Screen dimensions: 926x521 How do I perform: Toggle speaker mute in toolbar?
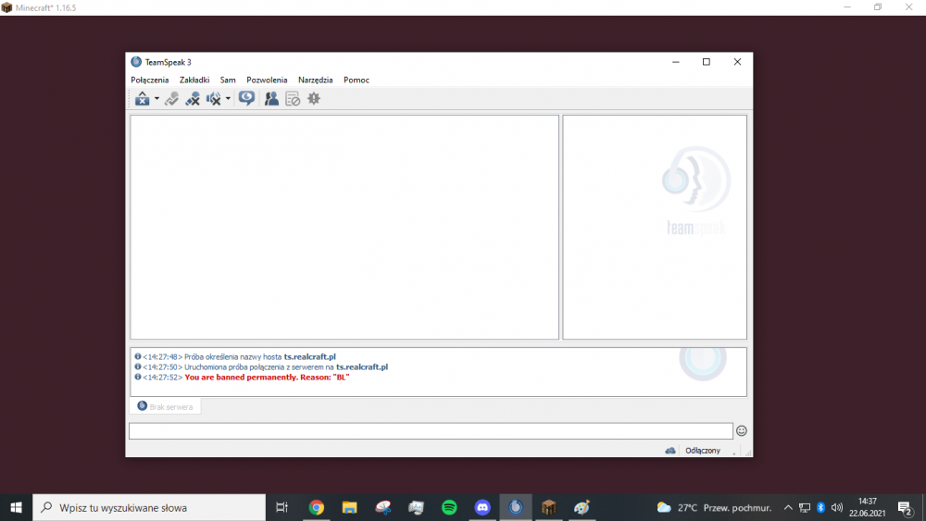point(213,99)
